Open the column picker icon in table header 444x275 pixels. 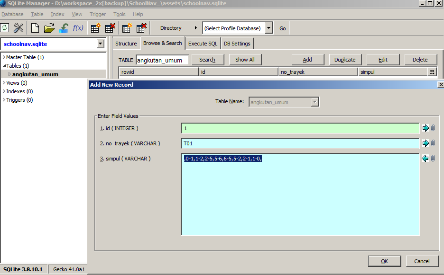432,72
